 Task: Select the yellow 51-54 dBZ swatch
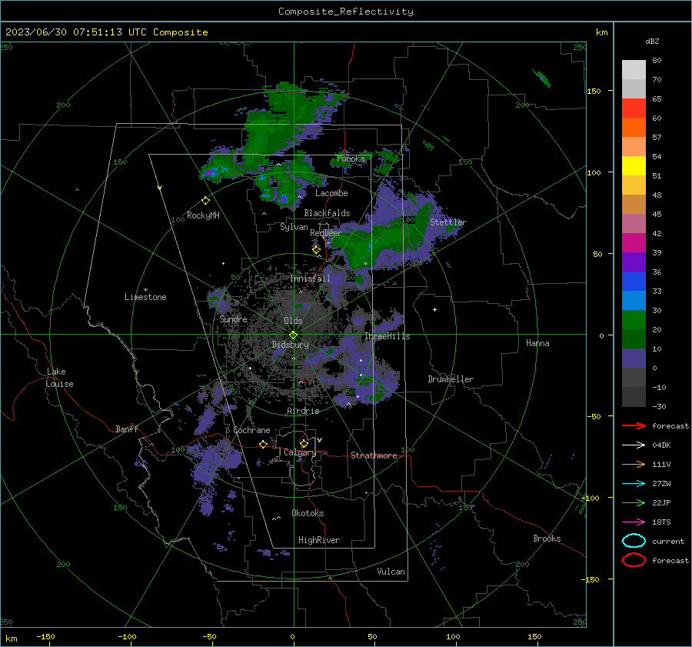tap(634, 165)
